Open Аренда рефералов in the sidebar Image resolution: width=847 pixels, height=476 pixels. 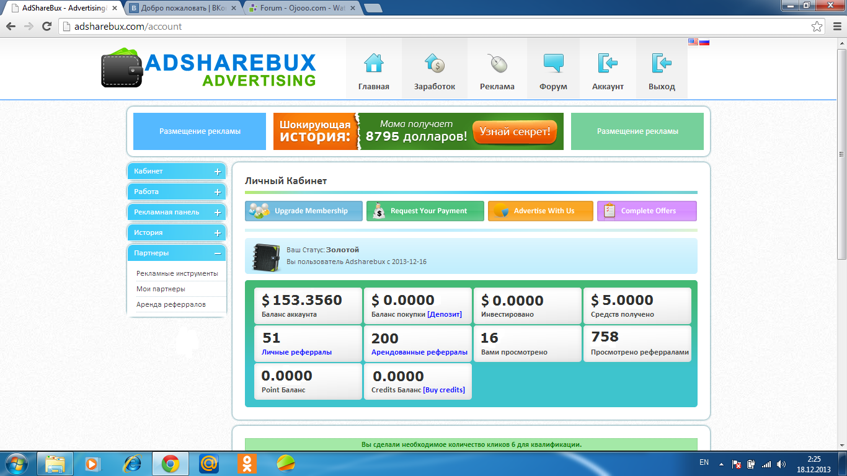click(171, 304)
